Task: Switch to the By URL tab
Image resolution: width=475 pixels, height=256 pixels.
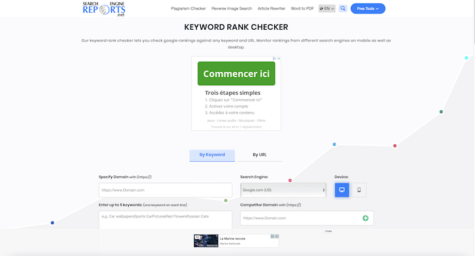Action: pyautogui.click(x=260, y=155)
